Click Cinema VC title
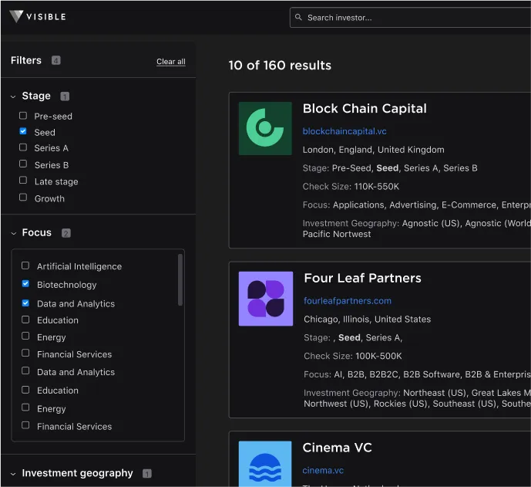Image resolution: width=531 pixels, height=487 pixels. [x=338, y=448]
